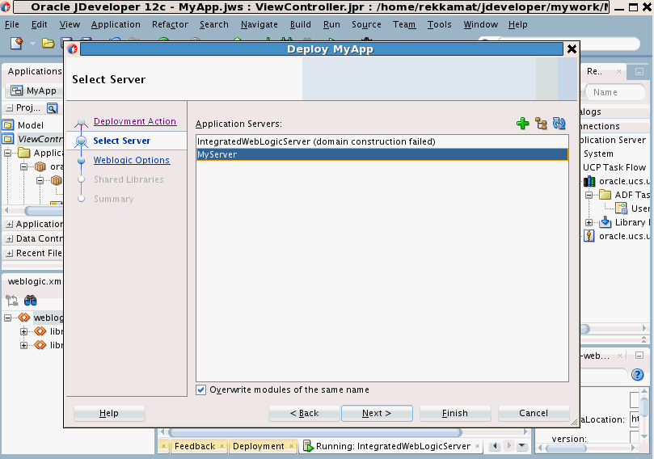654x459 pixels.
Task: Click the scroll-tabs-left arrow in the log panel
Action: point(495,446)
